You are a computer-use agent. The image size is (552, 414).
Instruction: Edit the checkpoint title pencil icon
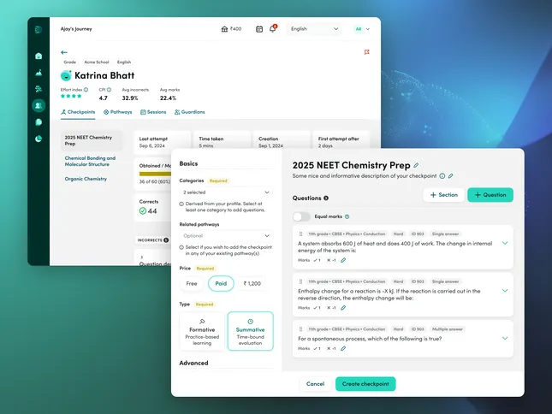(416, 165)
